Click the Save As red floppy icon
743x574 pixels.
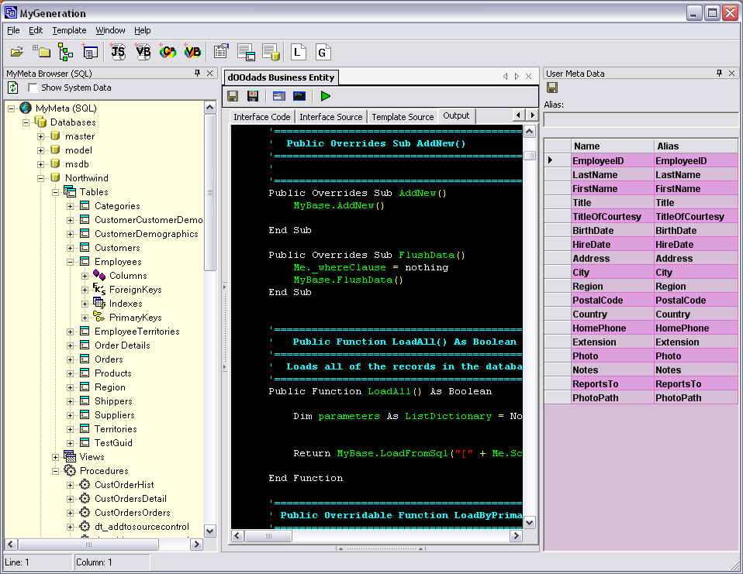click(x=253, y=96)
